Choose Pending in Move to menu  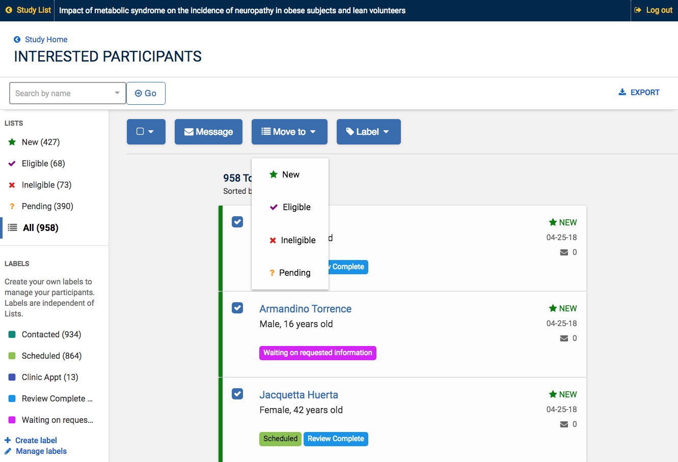tap(290, 273)
